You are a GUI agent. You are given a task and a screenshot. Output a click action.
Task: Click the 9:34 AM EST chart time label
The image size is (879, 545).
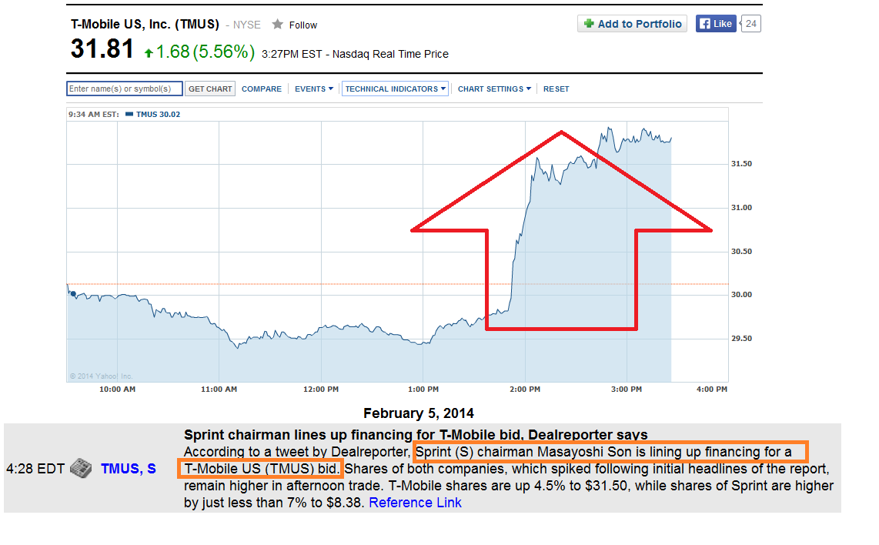[94, 115]
